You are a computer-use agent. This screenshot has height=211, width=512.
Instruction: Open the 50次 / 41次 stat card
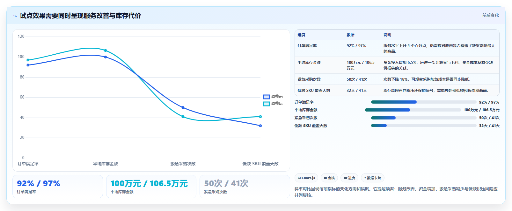[245, 187]
